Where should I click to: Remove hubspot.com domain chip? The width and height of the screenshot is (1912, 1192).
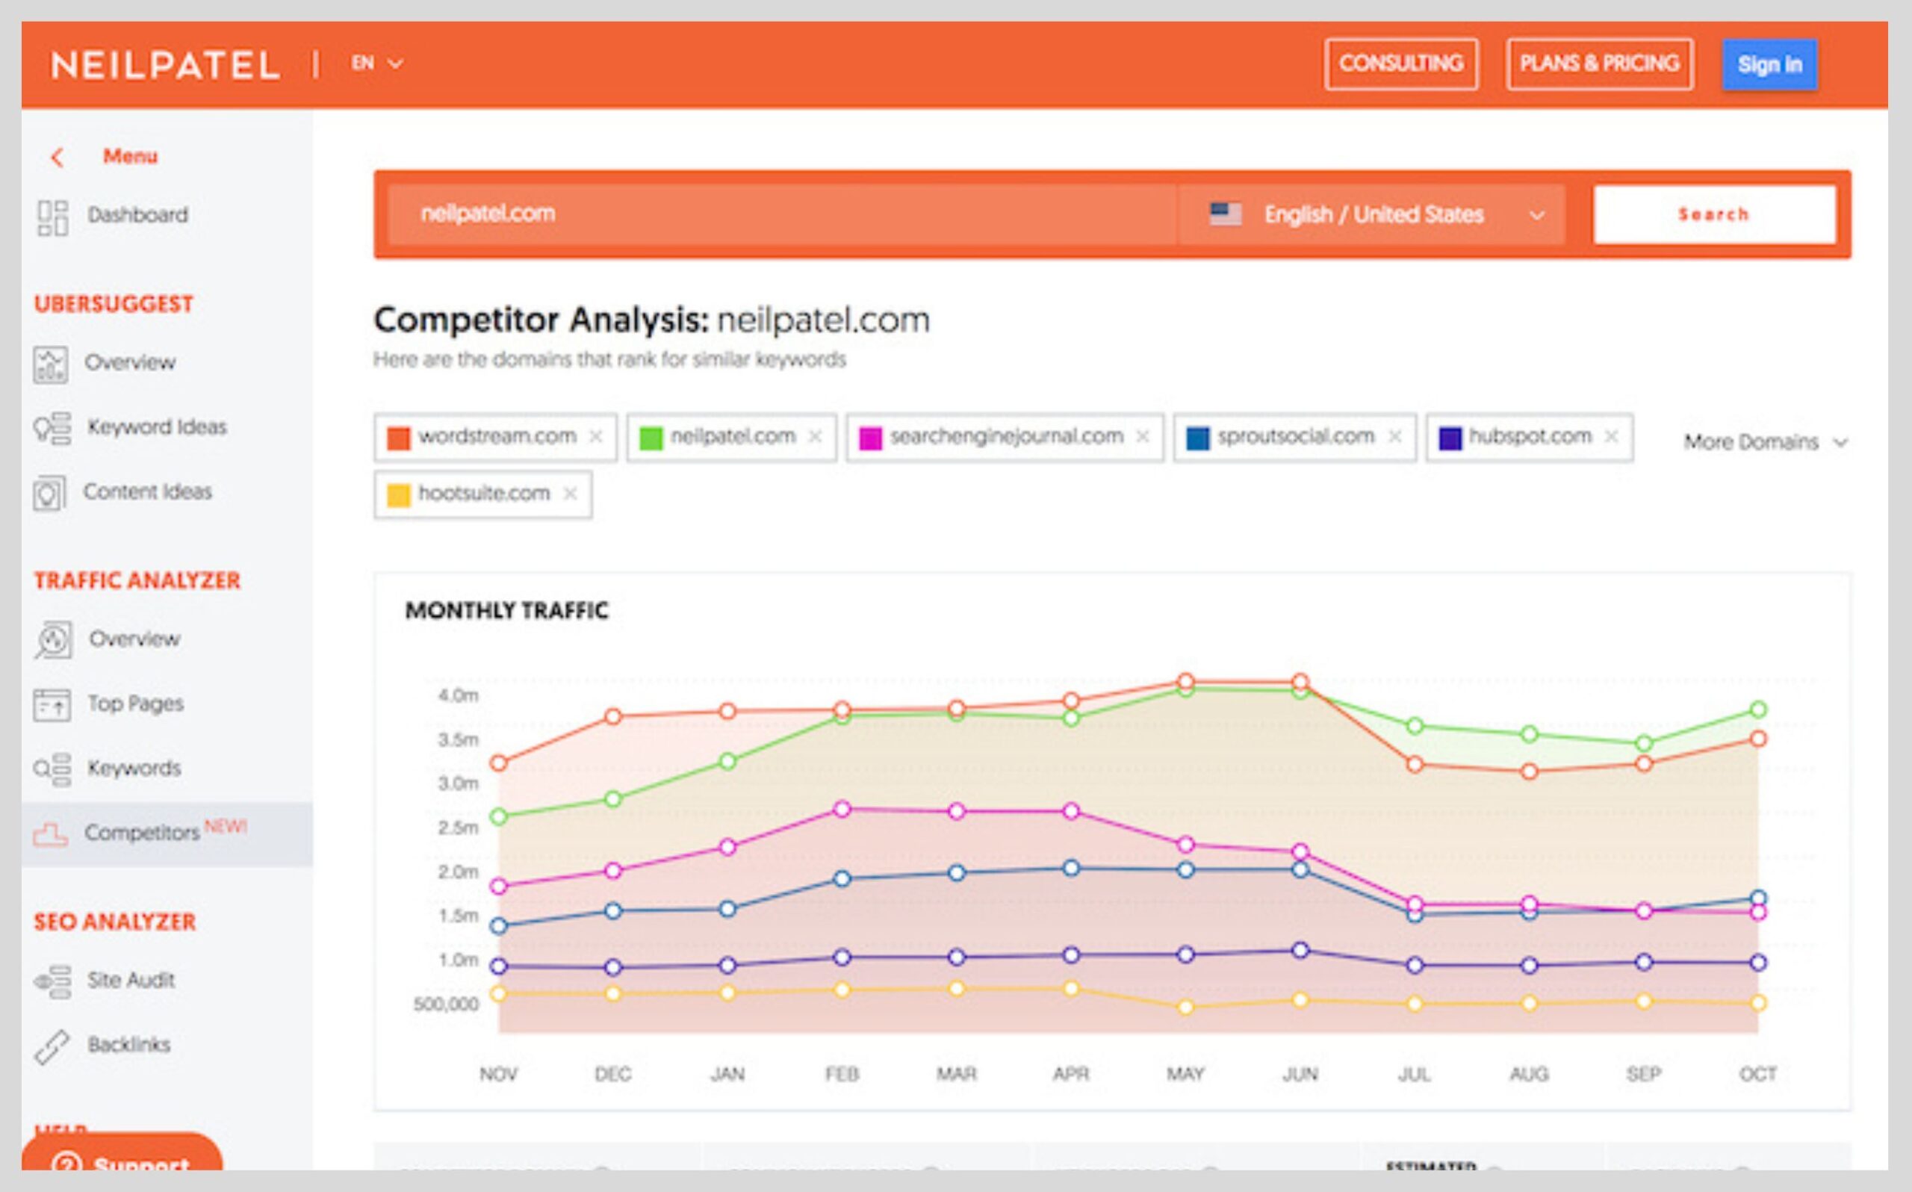[1611, 436]
